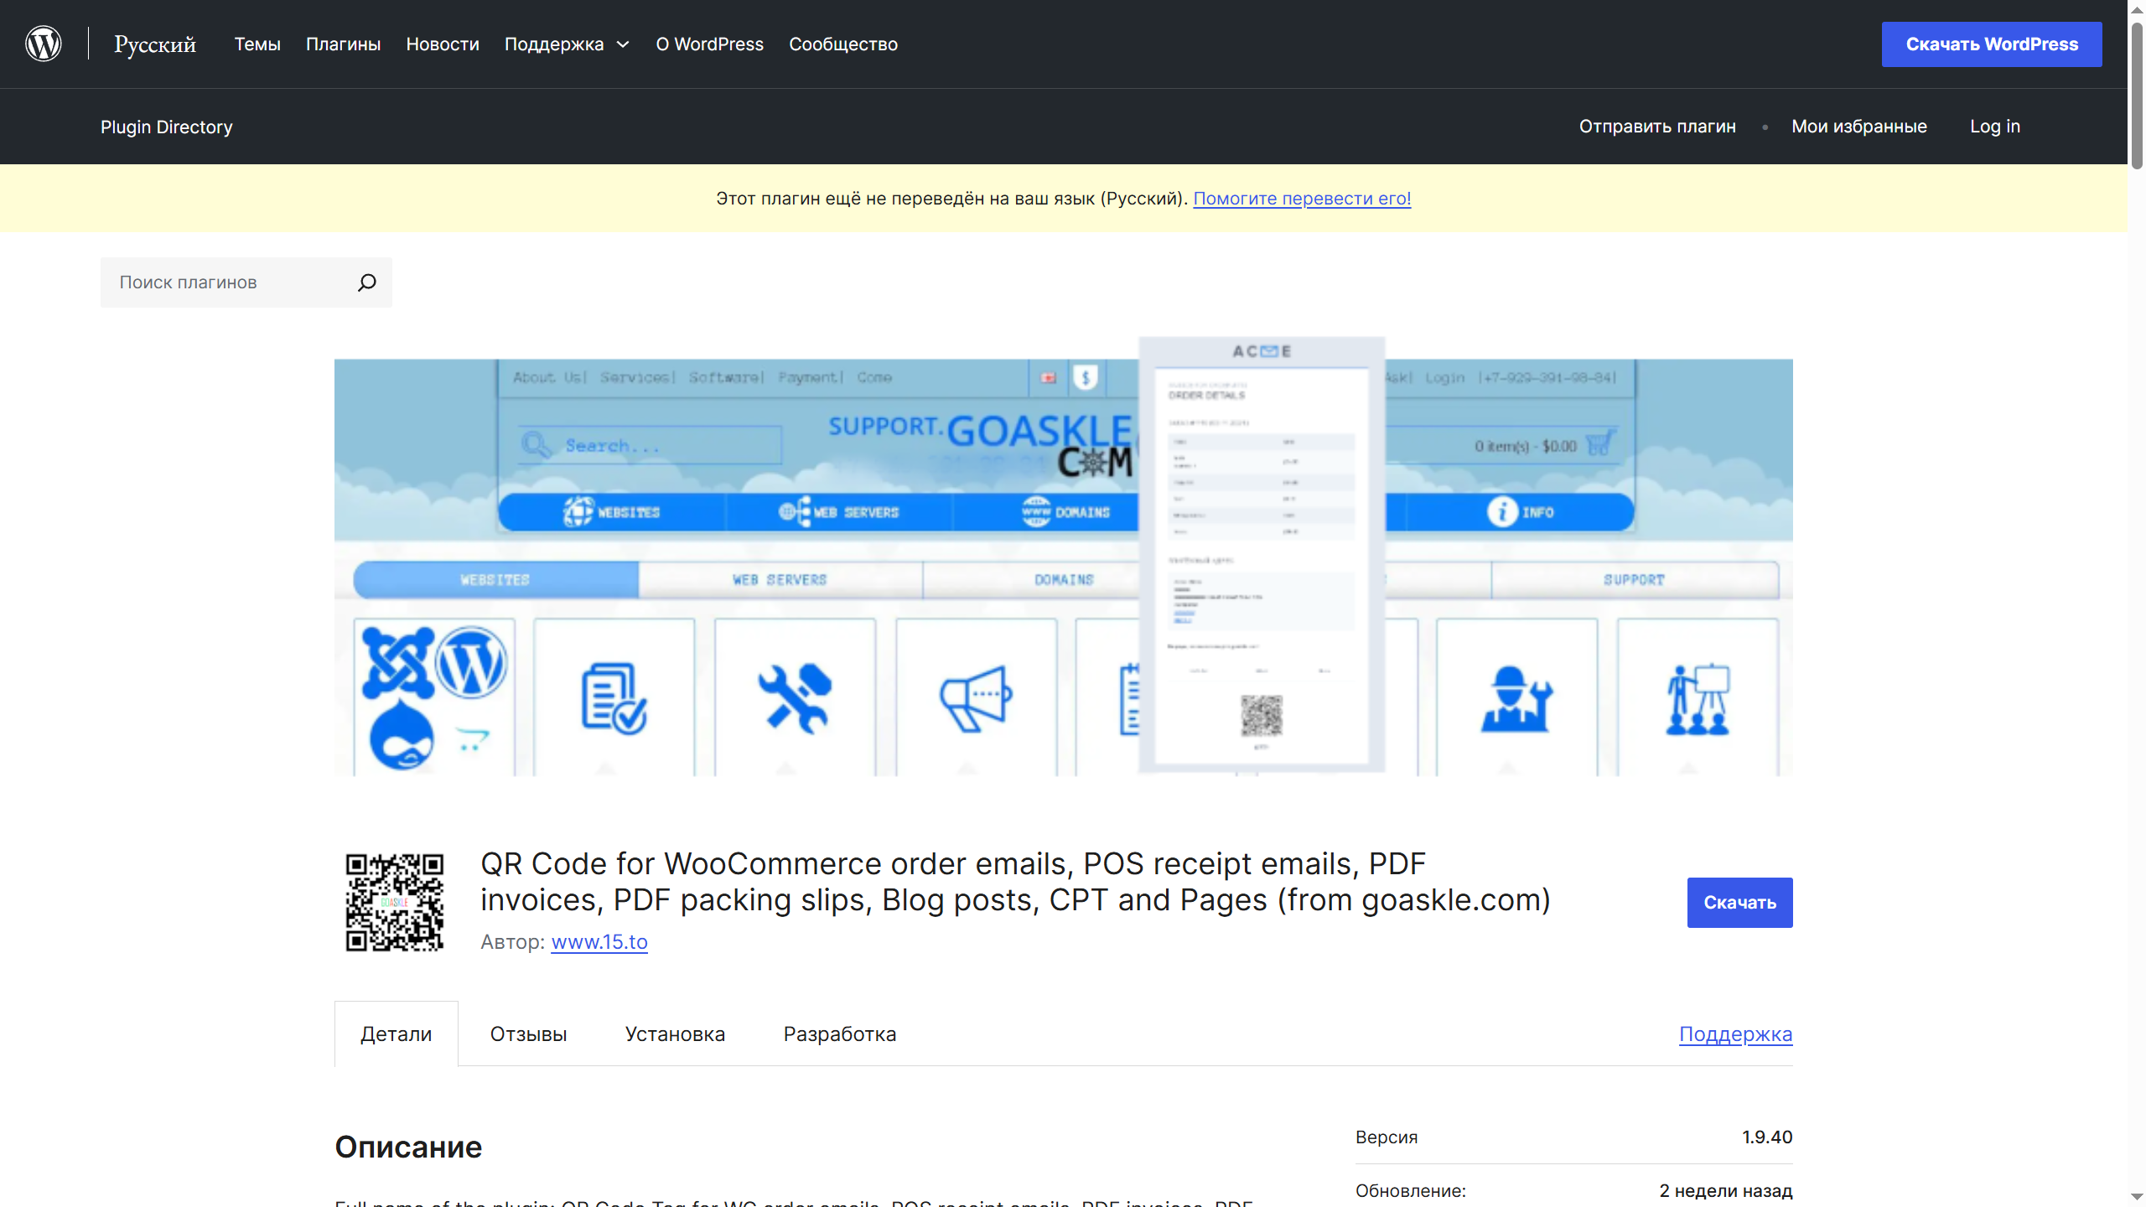Click the Log in link
The width and height of the screenshot is (2146, 1207).
[x=1995, y=127]
